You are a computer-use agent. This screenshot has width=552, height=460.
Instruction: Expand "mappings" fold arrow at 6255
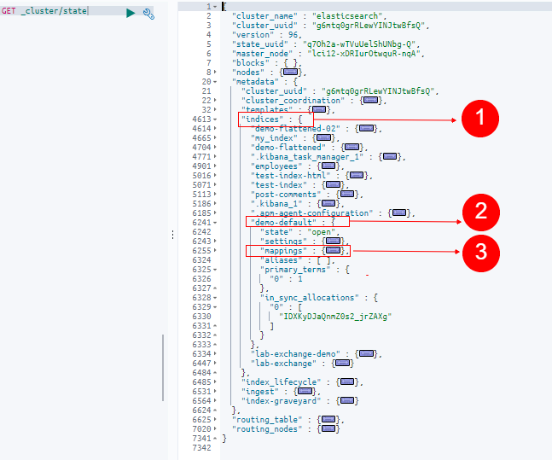[x=215, y=251]
